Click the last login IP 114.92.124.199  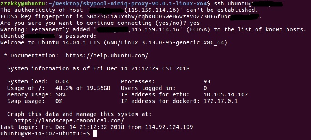point(169,127)
